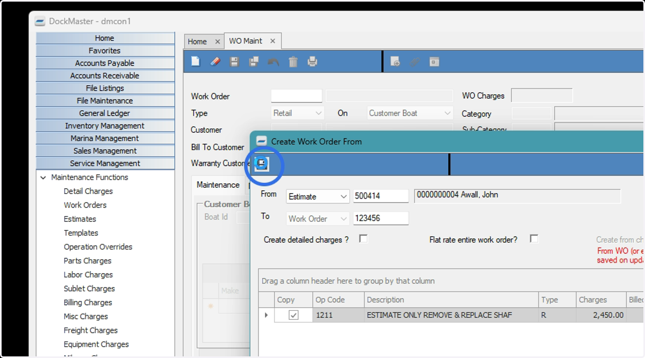This screenshot has height=358, width=645.
Task: Toggle Flat rate entire work order checkbox
Action: coord(534,238)
